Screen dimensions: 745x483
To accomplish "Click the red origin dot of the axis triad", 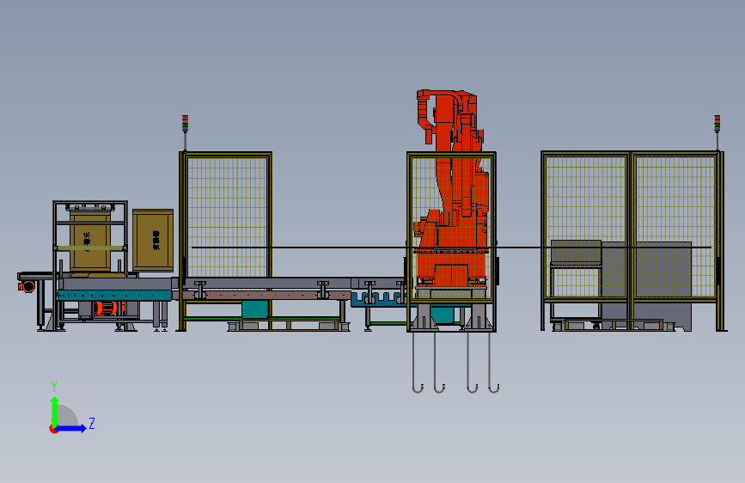I will [x=52, y=429].
